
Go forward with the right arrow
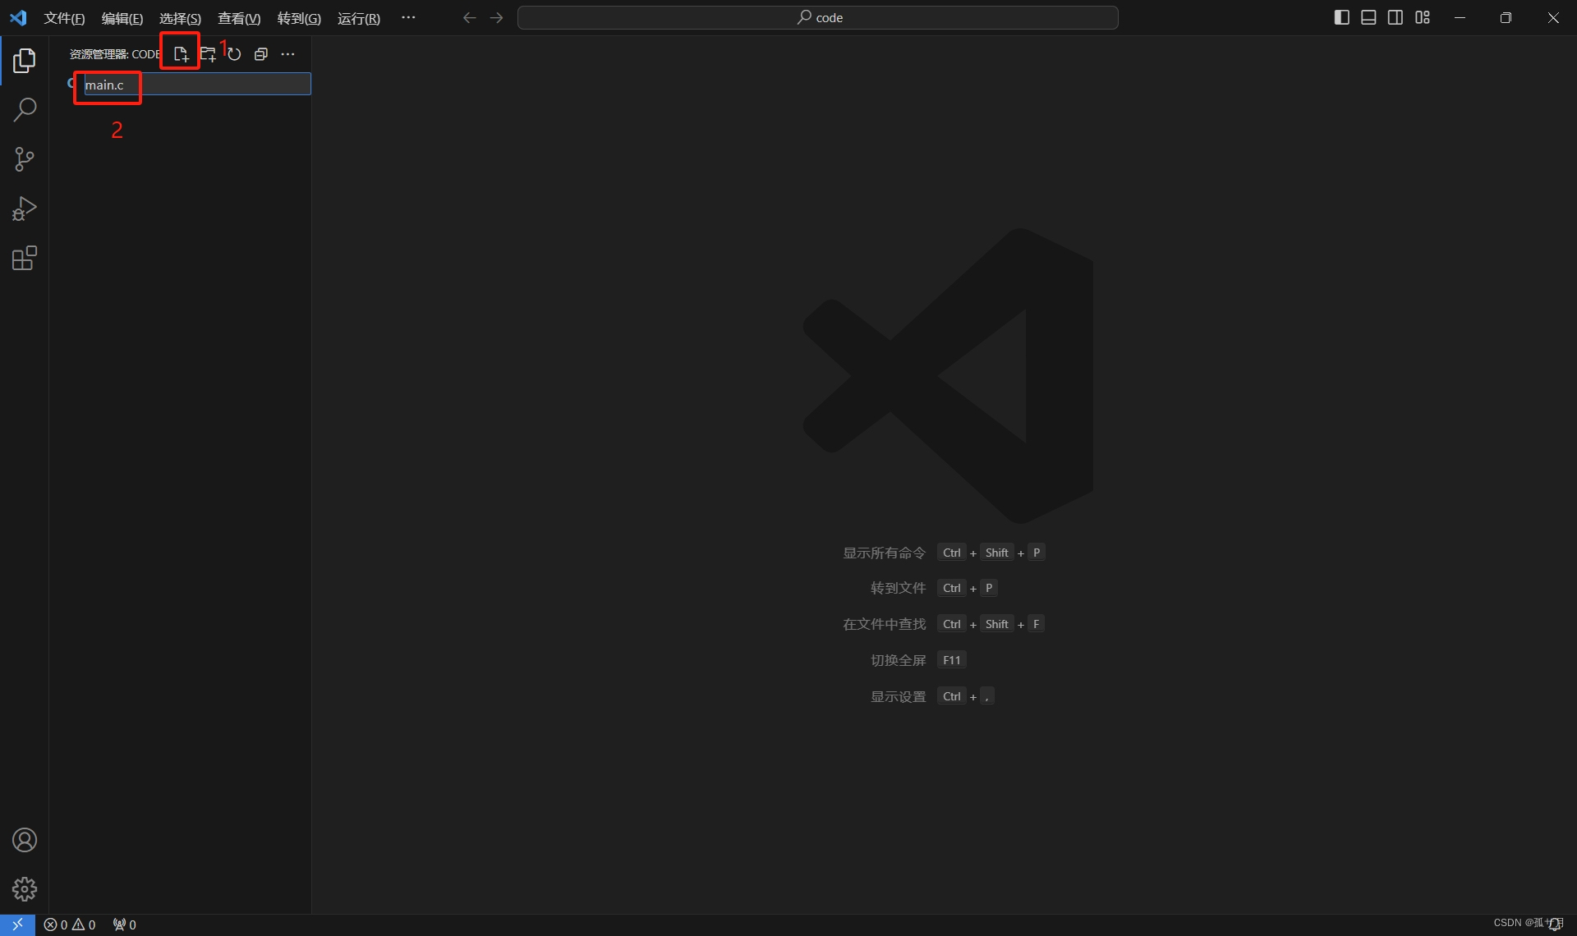point(496,17)
